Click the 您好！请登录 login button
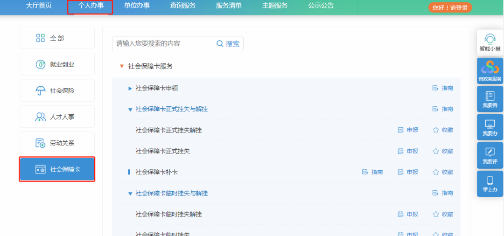The image size is (504, 236). click(x=450, y=8)
